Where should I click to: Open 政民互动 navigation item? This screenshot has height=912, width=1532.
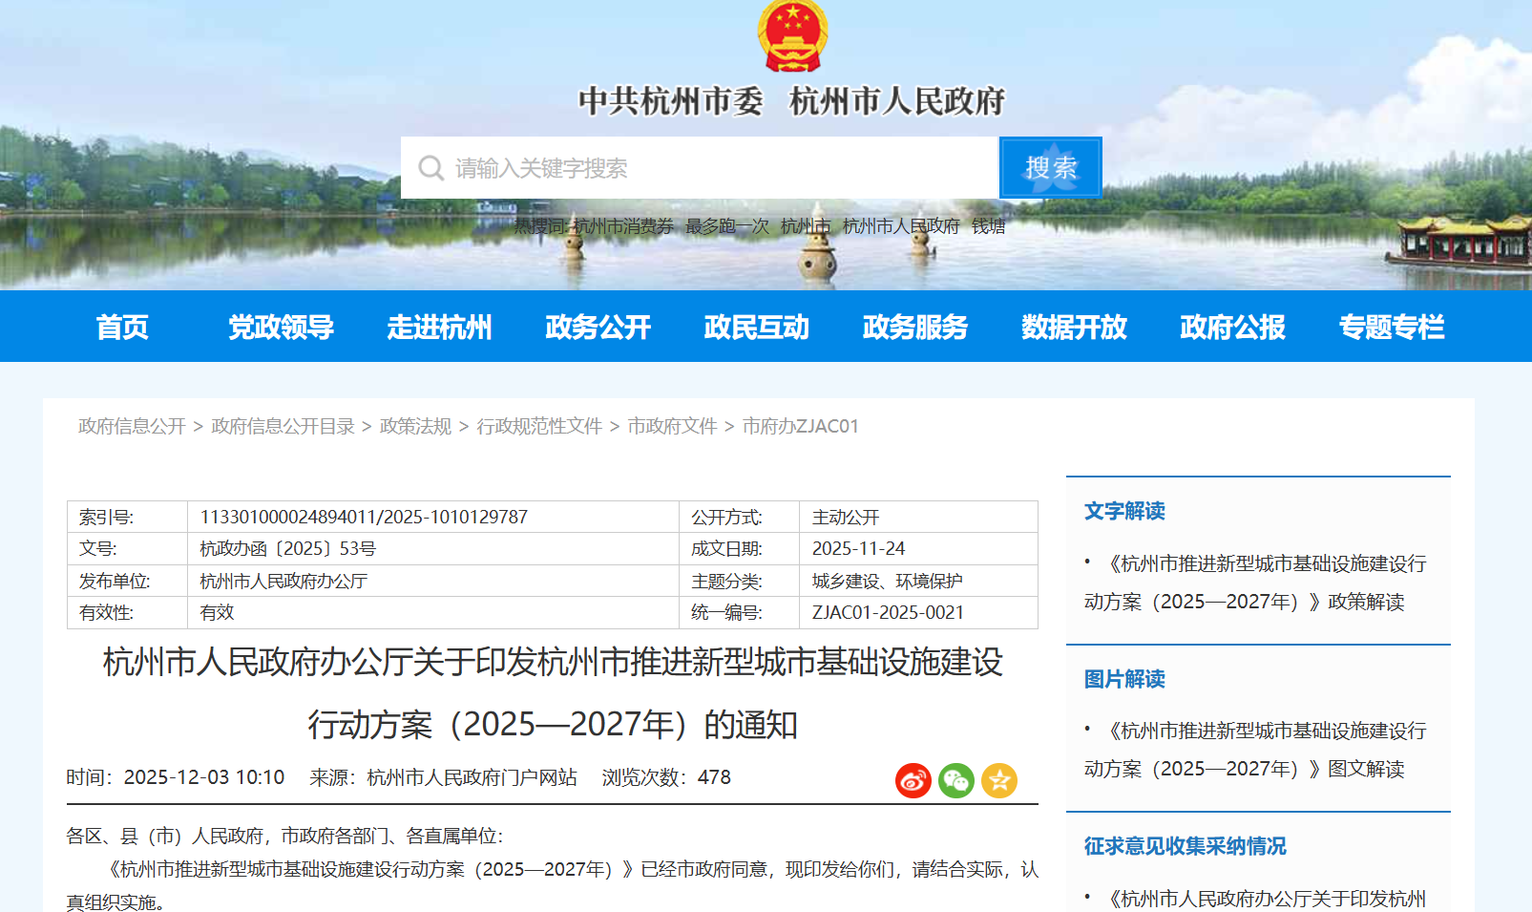[x=756, y=328]
